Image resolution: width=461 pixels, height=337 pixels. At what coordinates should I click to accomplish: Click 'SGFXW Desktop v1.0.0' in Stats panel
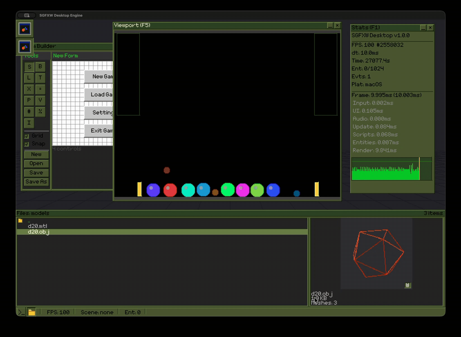pyautogui.click(x=381, y=35)
